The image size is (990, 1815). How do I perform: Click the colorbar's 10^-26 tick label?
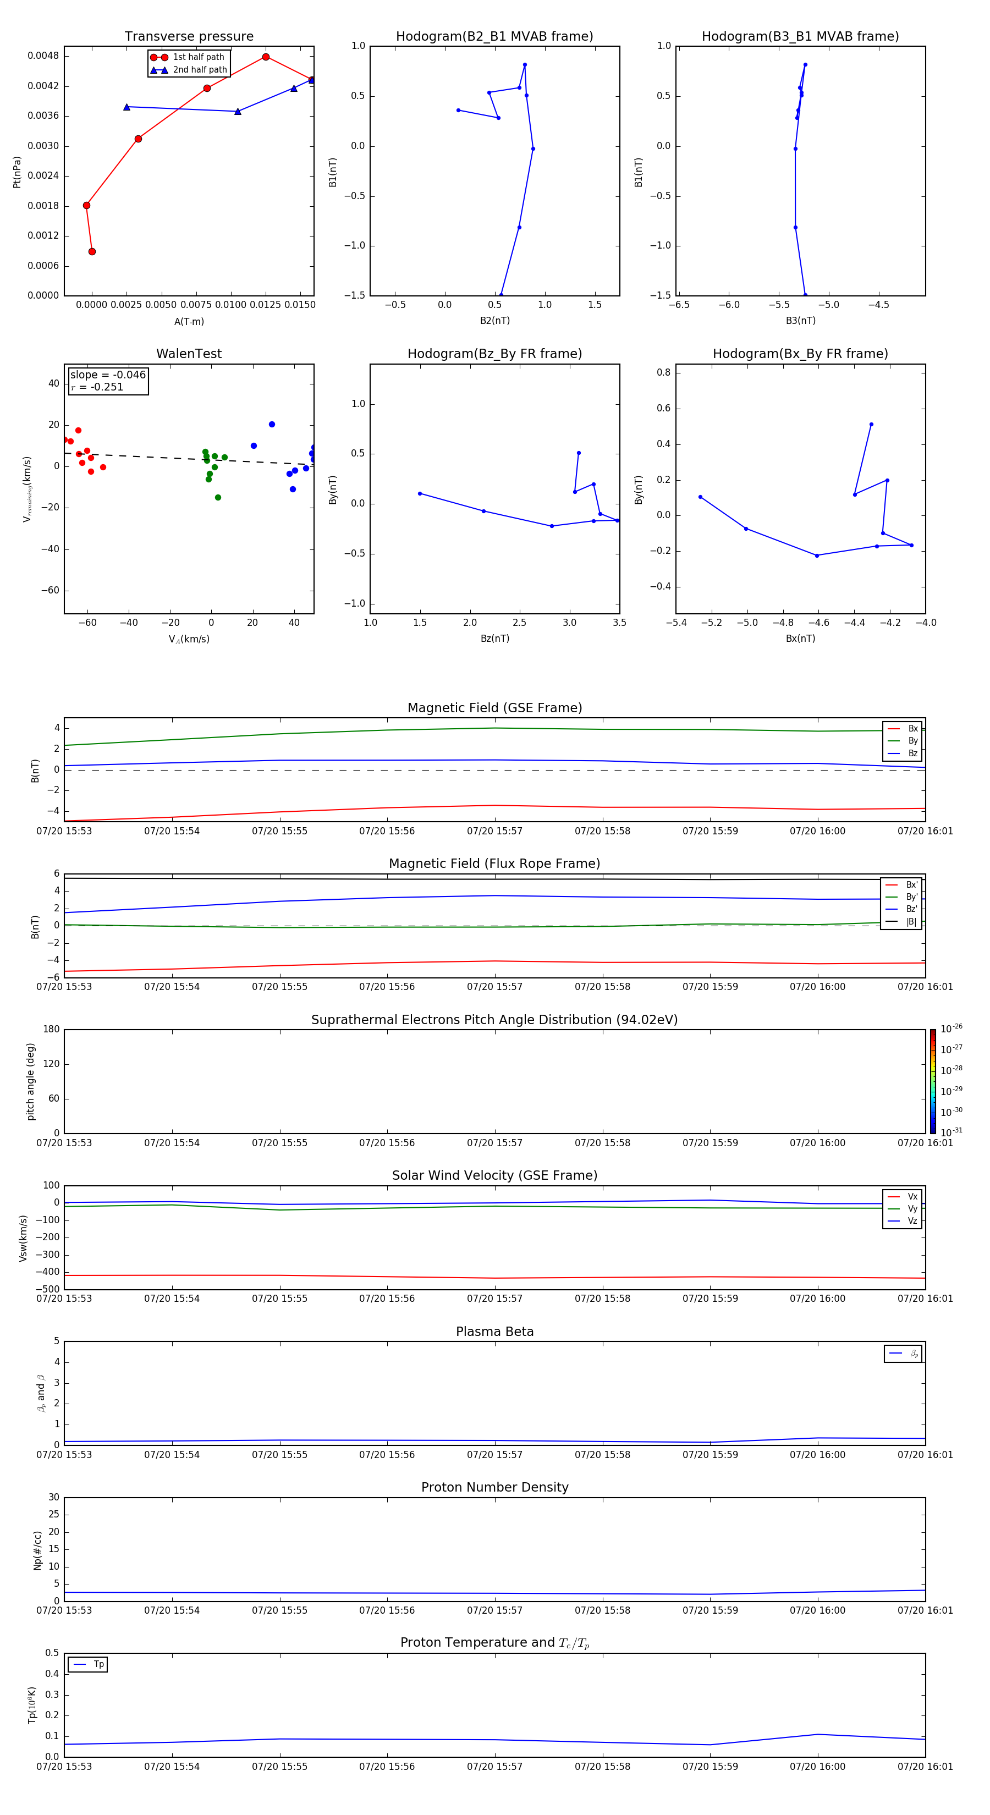(x=952, y=1028)
